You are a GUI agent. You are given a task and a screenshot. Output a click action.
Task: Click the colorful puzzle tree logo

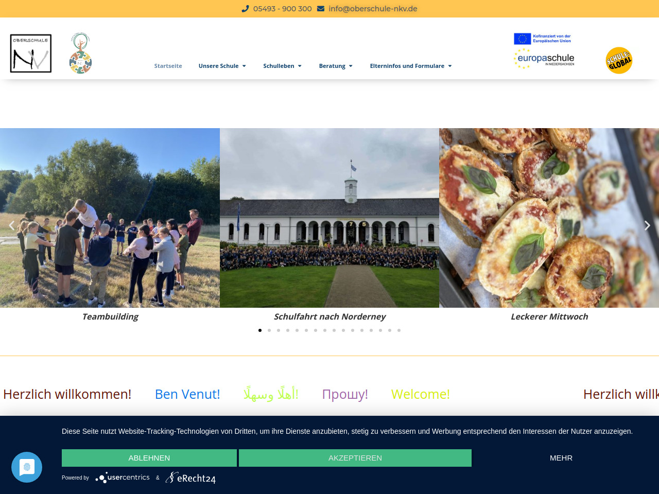click(x=80, y=54)
